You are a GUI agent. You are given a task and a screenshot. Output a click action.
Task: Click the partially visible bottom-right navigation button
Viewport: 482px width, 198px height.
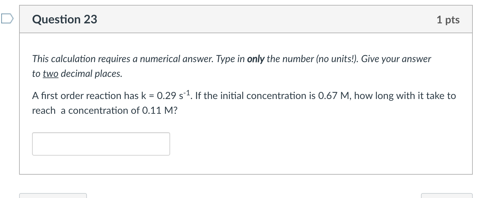tap(447, 196)
